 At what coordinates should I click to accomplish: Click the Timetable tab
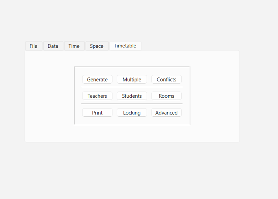[125, 46]
